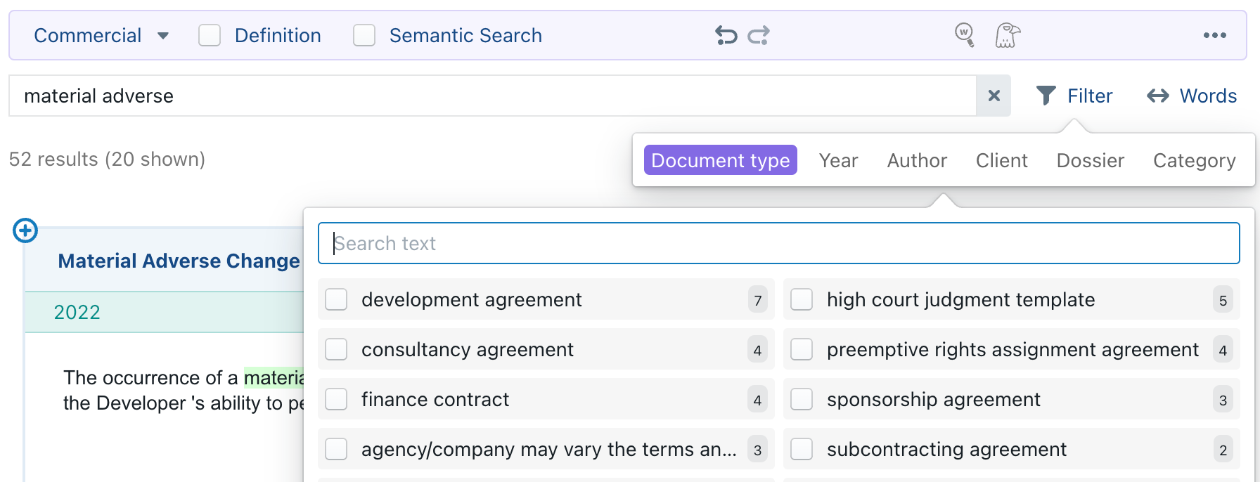The image size is (1260, 482).
Task: Clear the search query with the X
Action: click(994, 96)
